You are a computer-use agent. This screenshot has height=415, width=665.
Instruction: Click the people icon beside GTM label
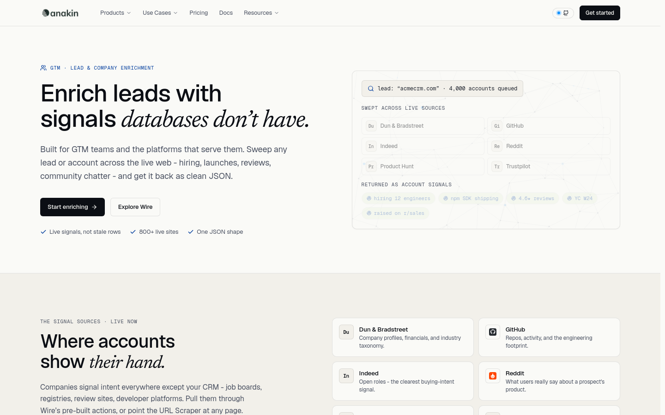point(43,68)
